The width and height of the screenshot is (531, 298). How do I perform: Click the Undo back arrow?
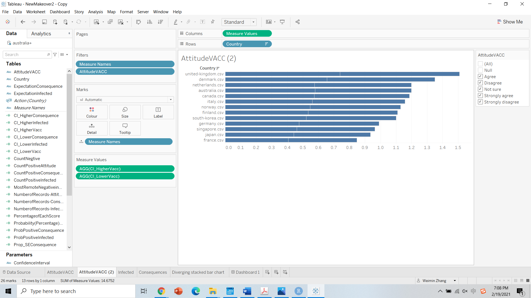click(23, 22)
